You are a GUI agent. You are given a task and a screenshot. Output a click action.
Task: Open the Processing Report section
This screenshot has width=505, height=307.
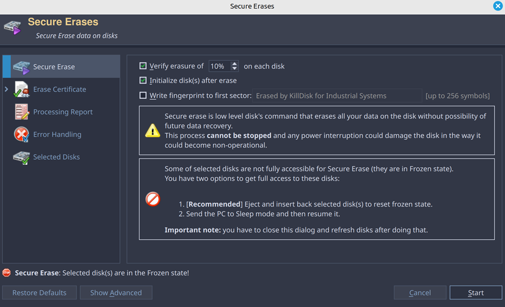(x=63, y=112)
